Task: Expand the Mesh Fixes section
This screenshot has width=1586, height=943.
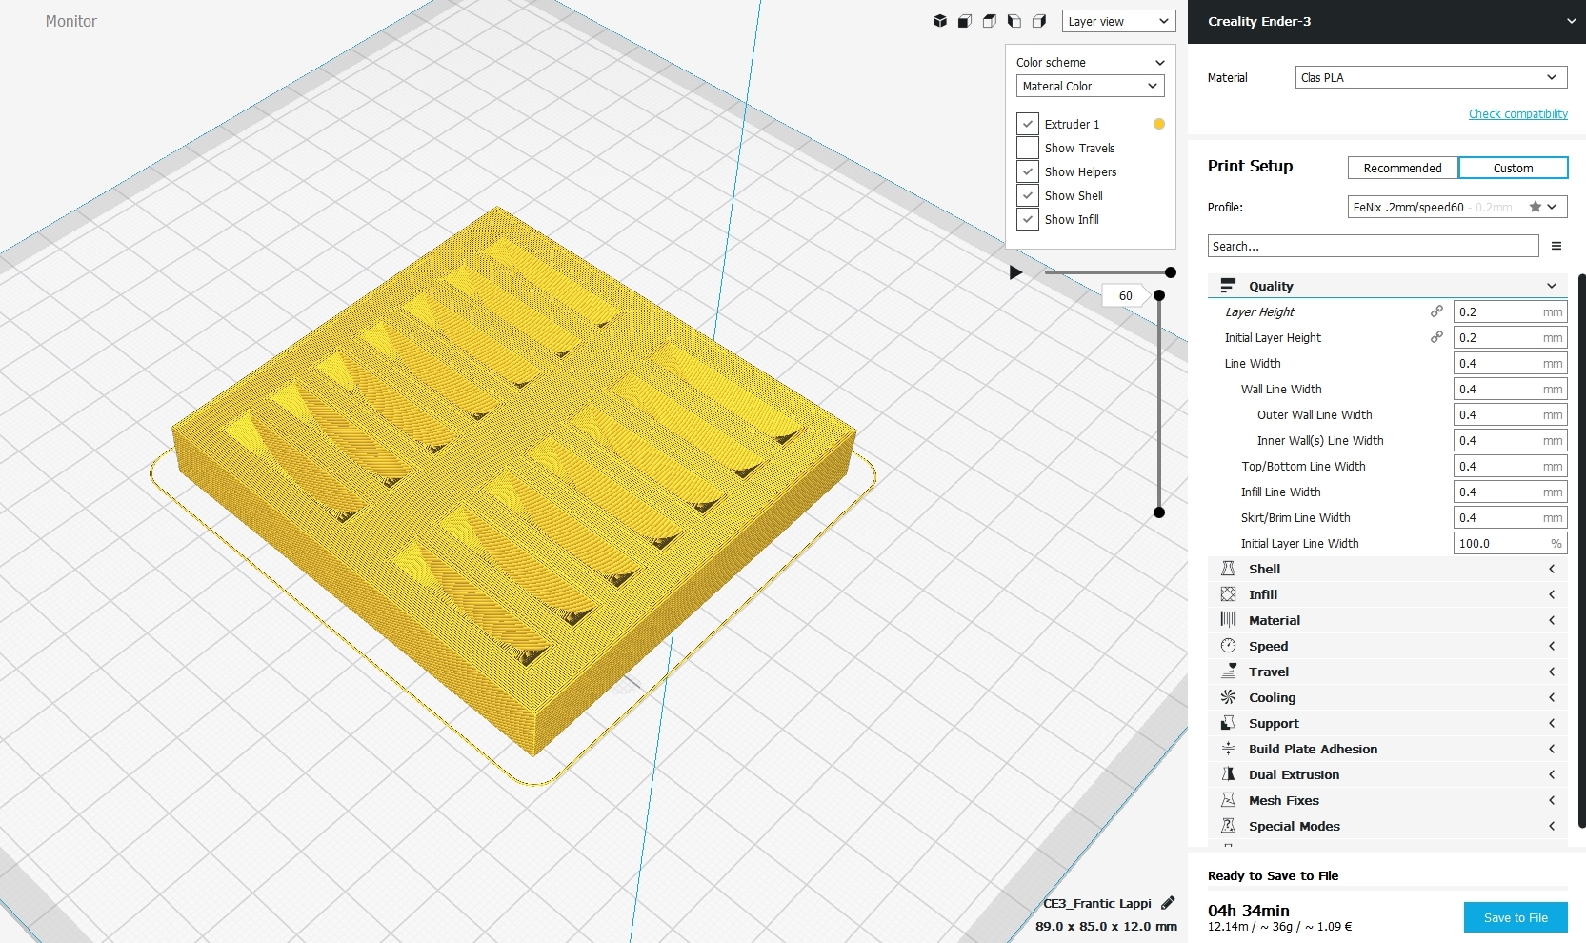Action: click(1552, 800)
